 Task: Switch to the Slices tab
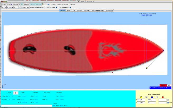pyautogui.click(x=69, y=10)
